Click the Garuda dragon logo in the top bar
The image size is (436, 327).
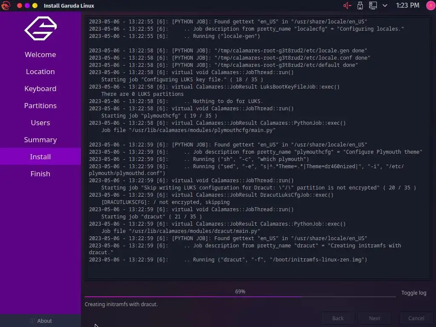pos(6,5)
